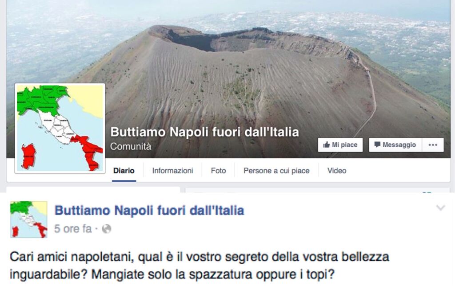Click the thumbs-up icon in Mi piace
Viewport: 455px width, 286px height.
coord(327,145)
